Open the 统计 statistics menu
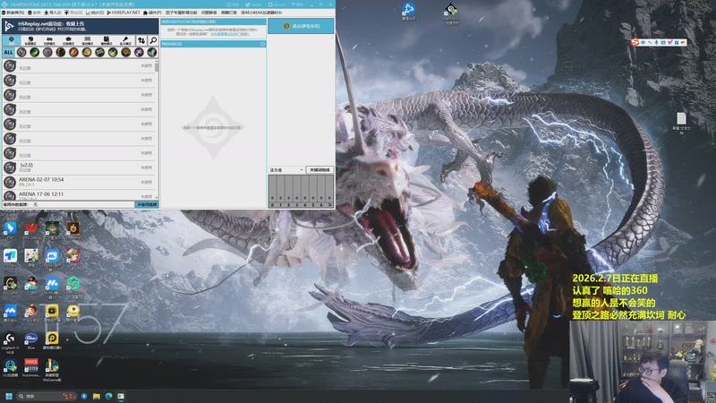This screenshot has height=403, width=716. 95,13
